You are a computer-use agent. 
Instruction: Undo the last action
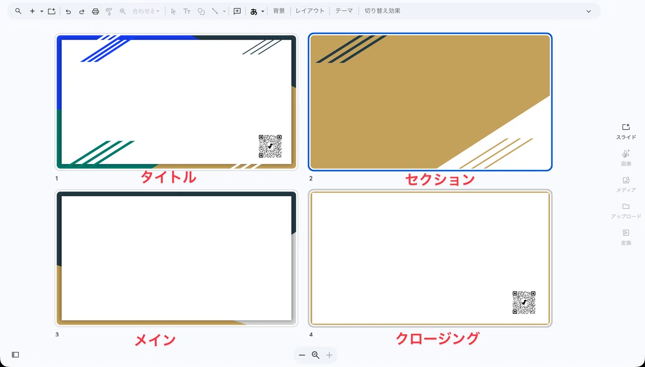click(68, 11)
